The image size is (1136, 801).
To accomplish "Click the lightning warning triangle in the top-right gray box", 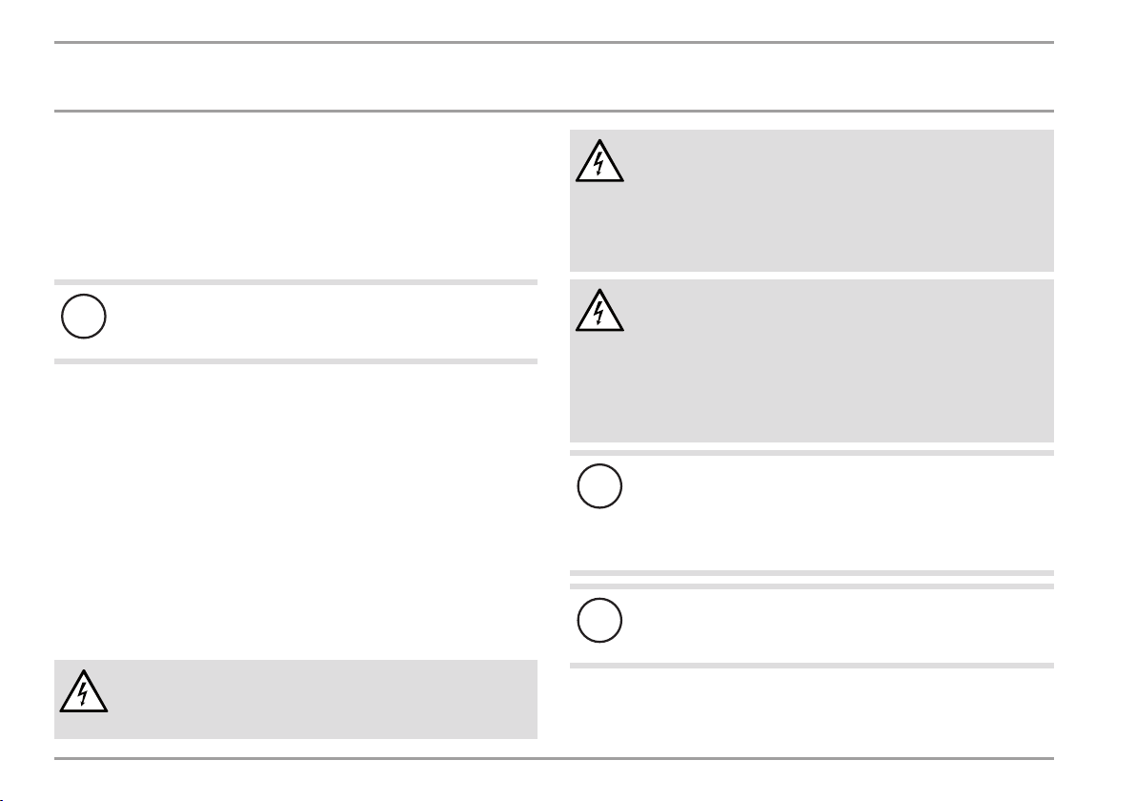I will [x=599, y=161].
